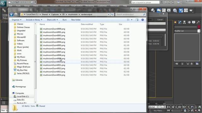Open the MAXScript menu

coord(115,6)
